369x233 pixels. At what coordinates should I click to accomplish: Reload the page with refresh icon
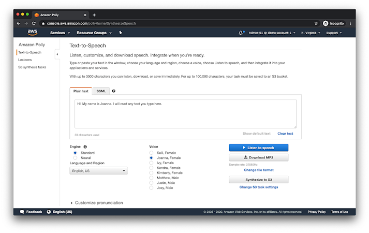click(x=34, y=23)
